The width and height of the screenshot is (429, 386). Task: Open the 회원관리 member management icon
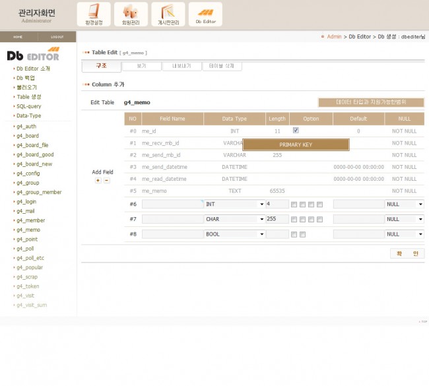pos(131,14)
